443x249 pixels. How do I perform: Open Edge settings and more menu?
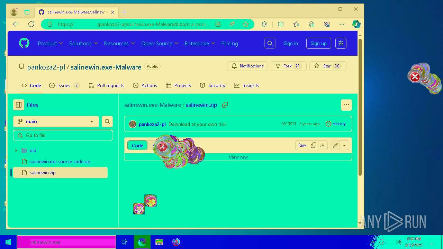tap(342, 24)
